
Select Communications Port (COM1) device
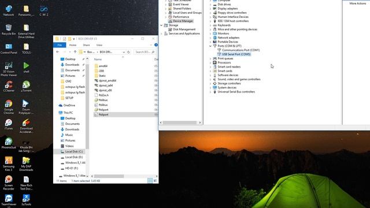(240, 50)
